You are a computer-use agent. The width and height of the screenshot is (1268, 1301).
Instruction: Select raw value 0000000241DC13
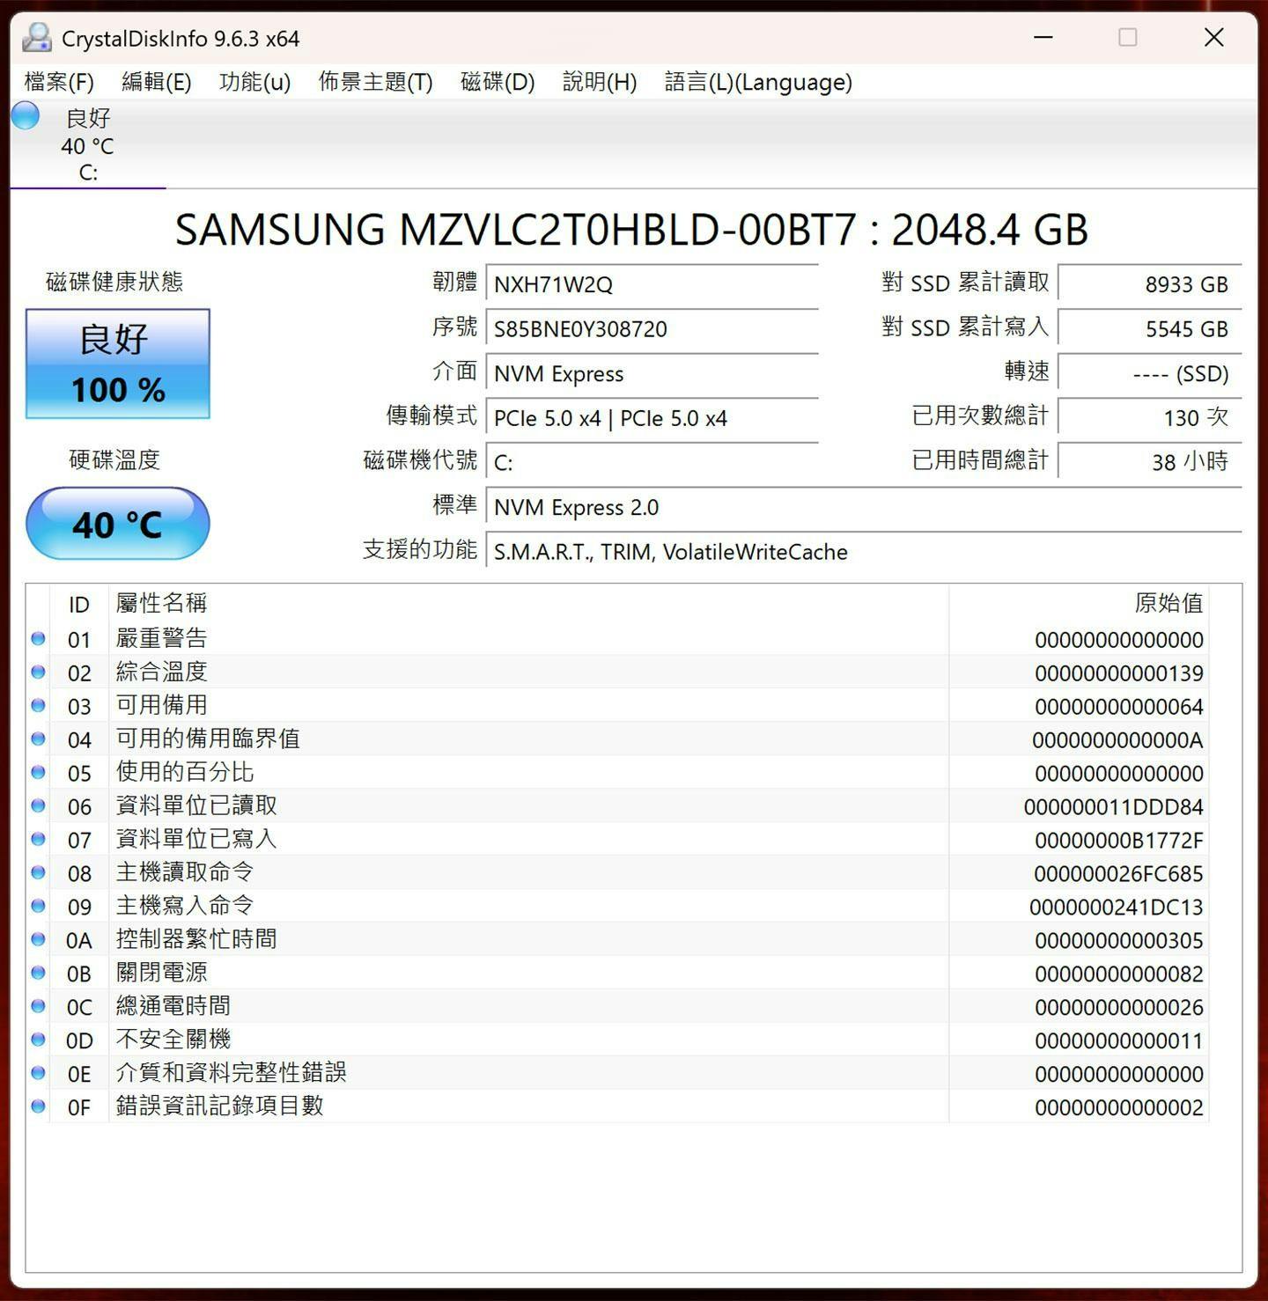[x=1116, y=908]
